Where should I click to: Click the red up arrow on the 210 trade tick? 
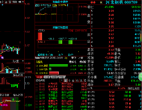point(130,100)
